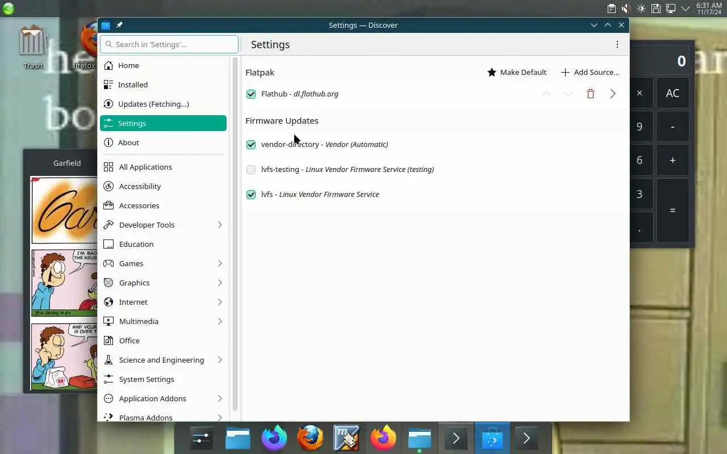Image resolution: width=727 pixels, height=454 pixels.
Task: Expand the Multimedia category arrow
Action: [x=220, y=321]
